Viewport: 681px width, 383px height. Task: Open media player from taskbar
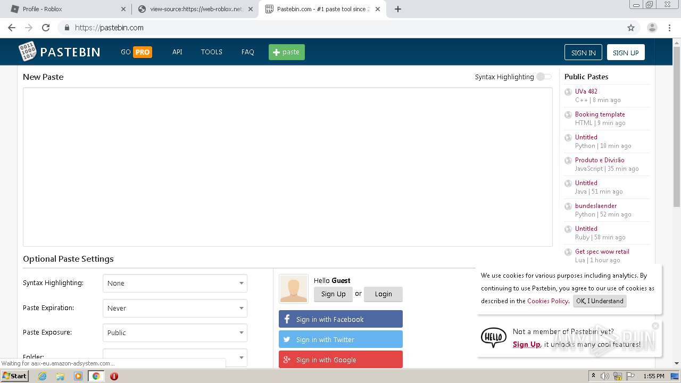tap(78, 376)
